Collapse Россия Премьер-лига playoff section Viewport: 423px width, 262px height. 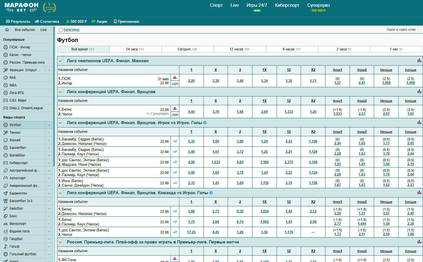pyautogui.click(x=60, y=242)
